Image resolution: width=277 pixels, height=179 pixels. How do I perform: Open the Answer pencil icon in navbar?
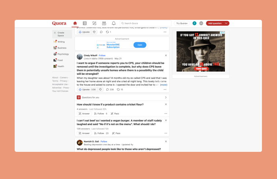point(94,23)
